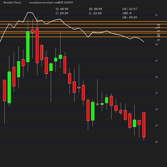Screen dimensions: 167x167
Task: Select the "L: 22.40" low value
Action: coord(95,13)
